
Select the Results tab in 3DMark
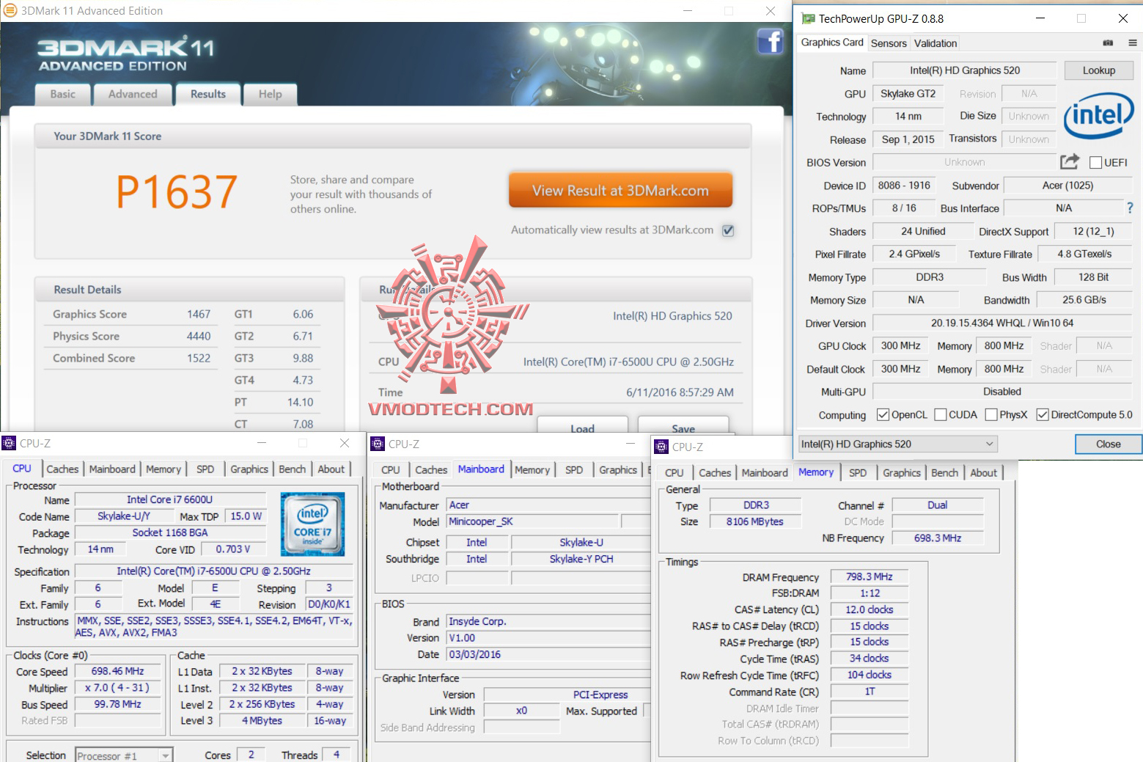[x=208, y=95]
